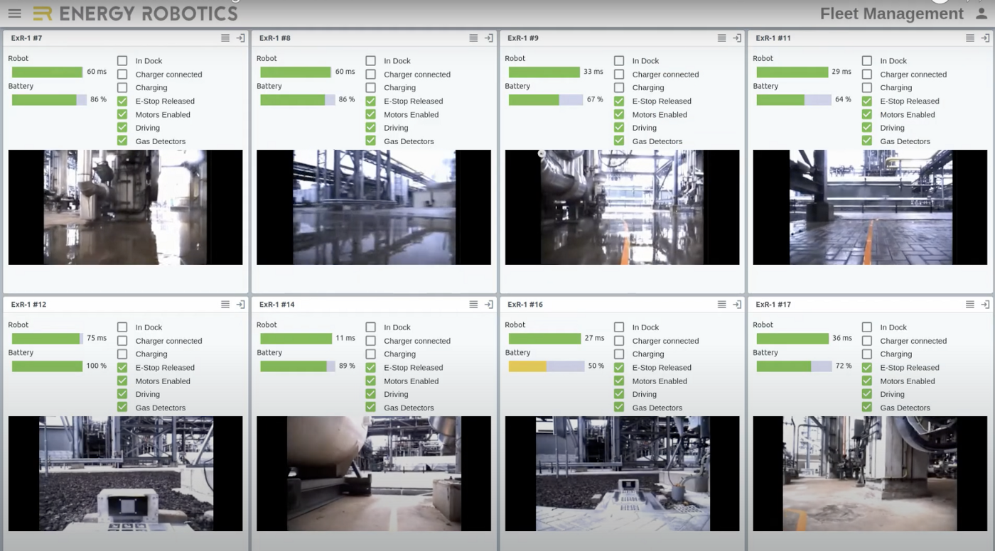Screen dimensions: 995x551
Task: Toggle E-Stop Released checkbox for ExR-1 #9
Action: [x=619, y=102]
